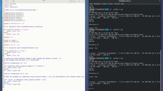Click line 28 print os if string
163x91 pixels.
[12, 45]
